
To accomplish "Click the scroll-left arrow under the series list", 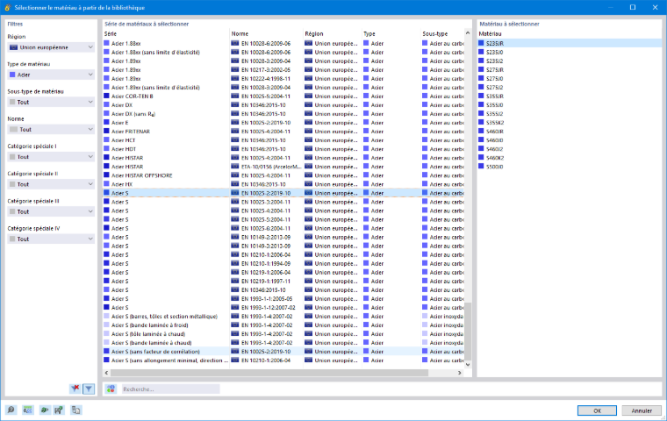I will point(106,373).
